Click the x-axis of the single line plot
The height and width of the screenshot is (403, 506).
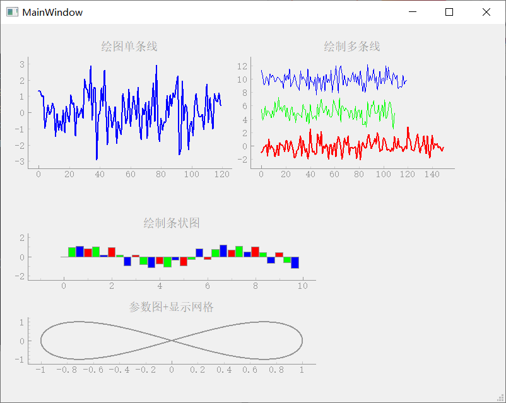[x=126, y=167]
